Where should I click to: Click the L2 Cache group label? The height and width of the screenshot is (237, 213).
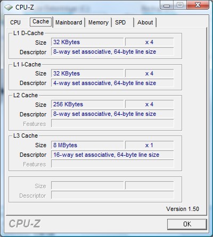tap(26, 95)
